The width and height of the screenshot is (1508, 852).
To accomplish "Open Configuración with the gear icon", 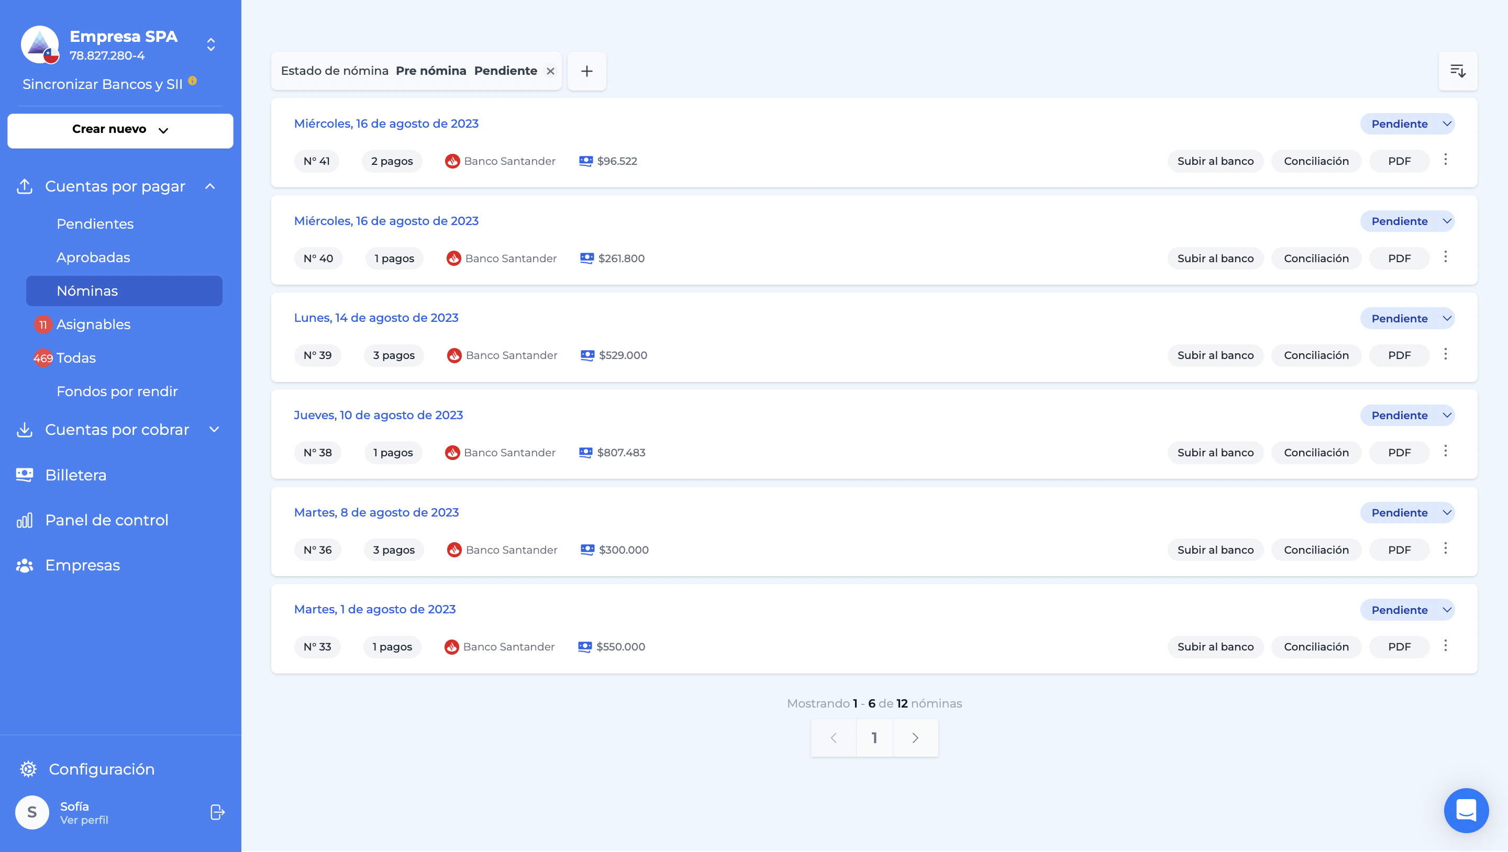I will (28, 768).
